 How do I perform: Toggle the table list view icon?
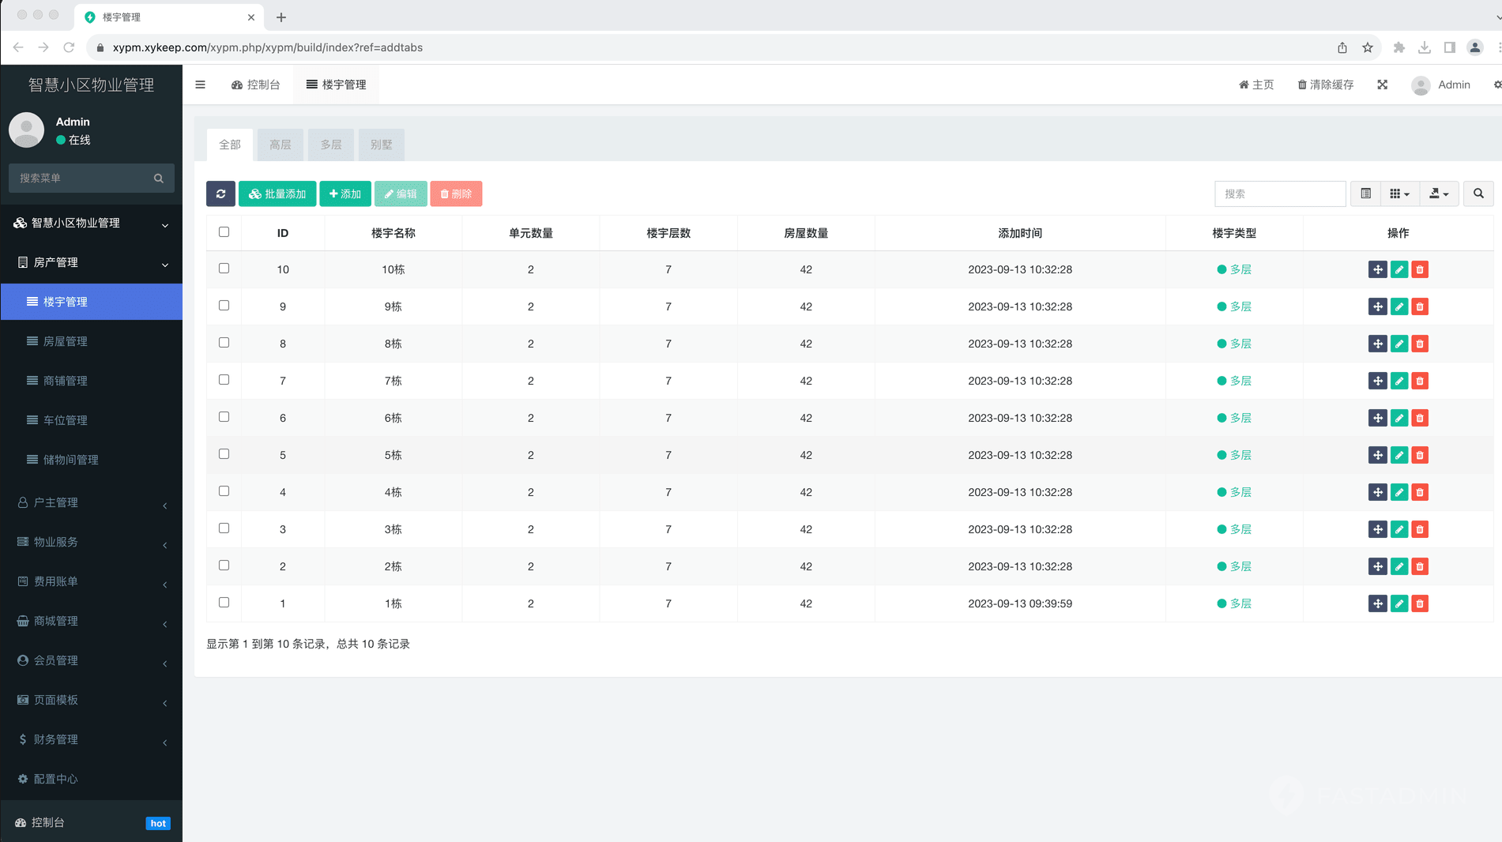pyautogui.click(x=1365, y=194)
